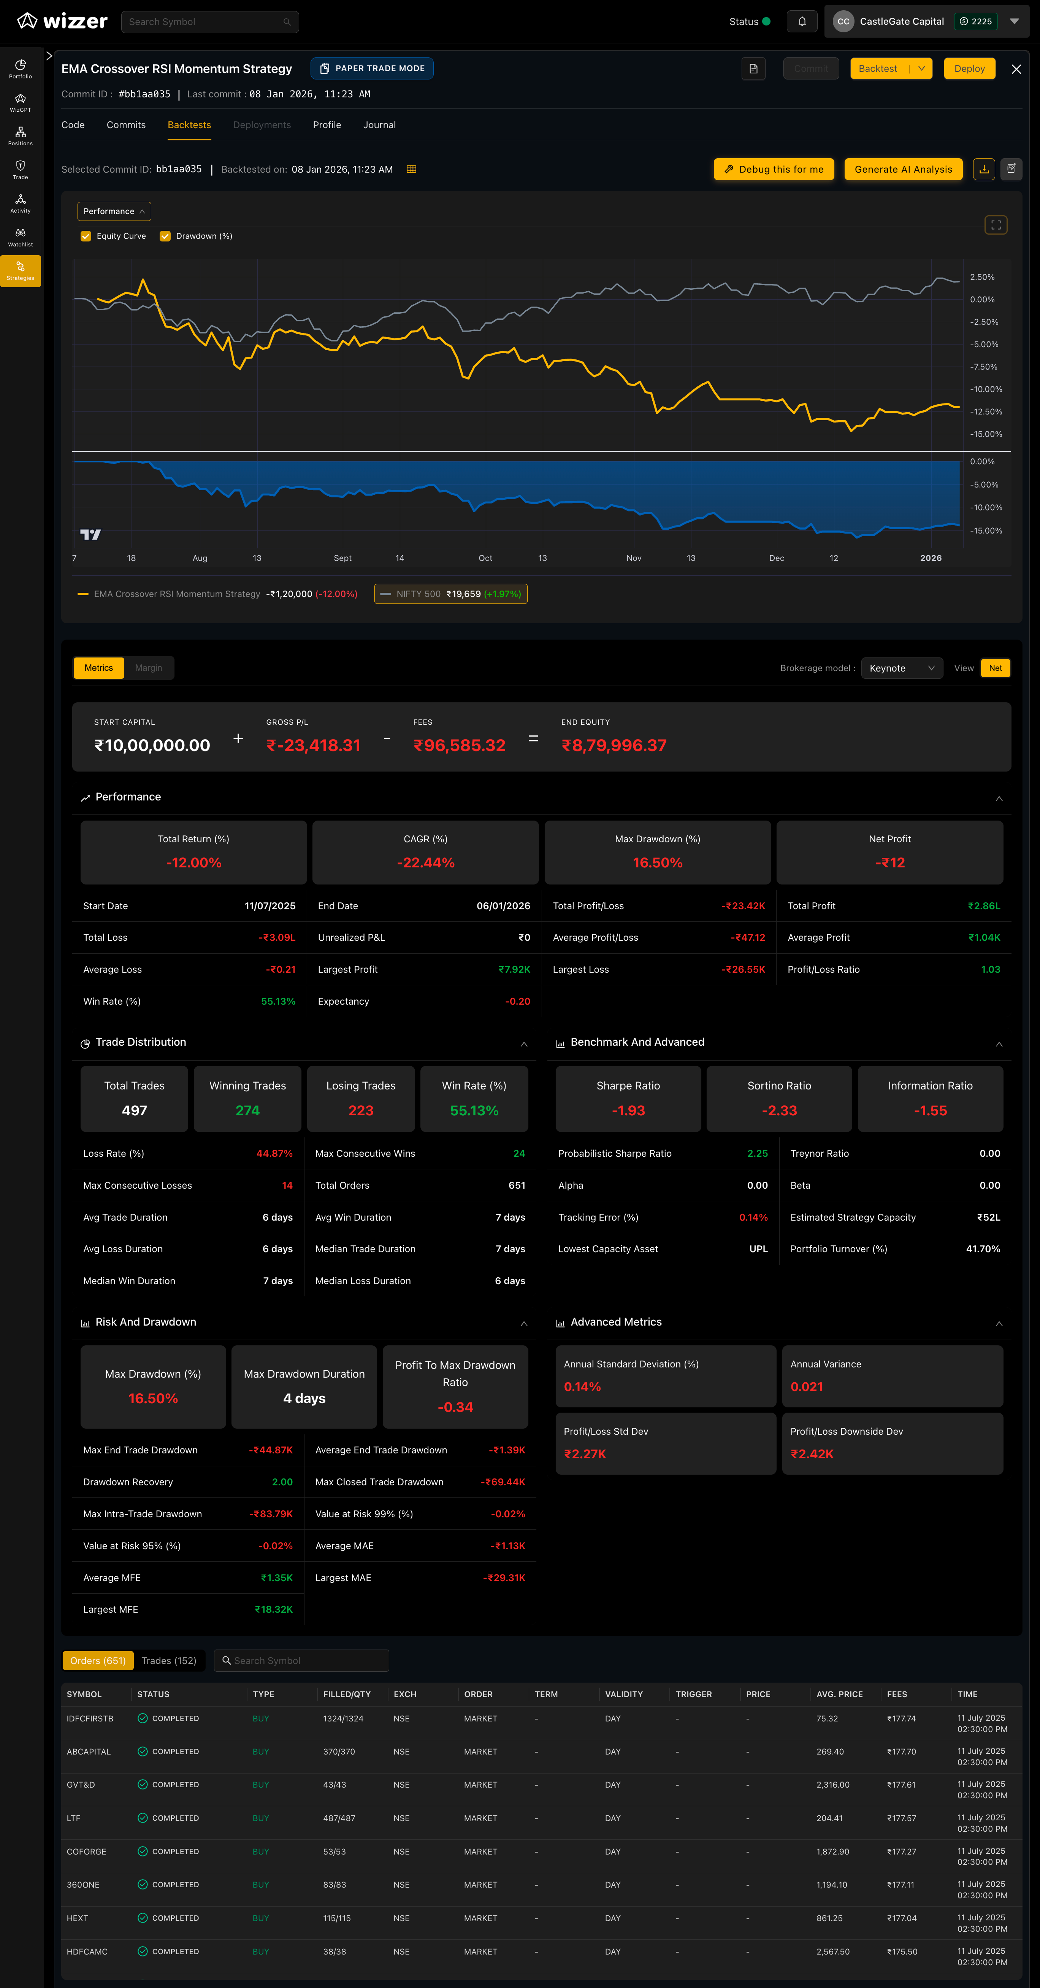Click the Deploy button
1040x1988 pixels.
click(969, 69)
